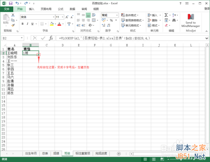Open the 总表 sheet tab

pos(45,154)
